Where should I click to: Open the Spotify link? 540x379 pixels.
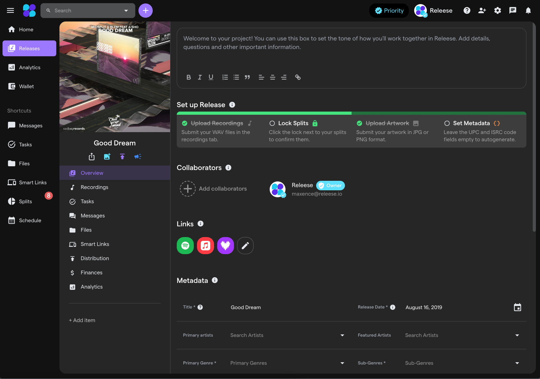(185, 245)
